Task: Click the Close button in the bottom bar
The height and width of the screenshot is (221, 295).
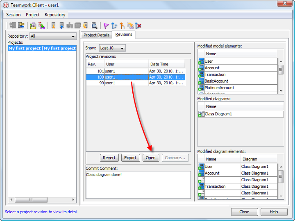Action: click(244, 212)
